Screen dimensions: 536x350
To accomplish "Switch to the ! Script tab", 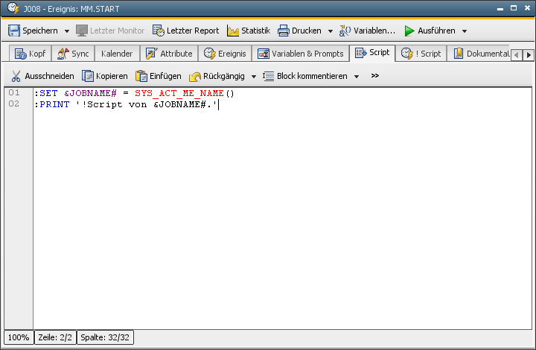I will 421,54.
